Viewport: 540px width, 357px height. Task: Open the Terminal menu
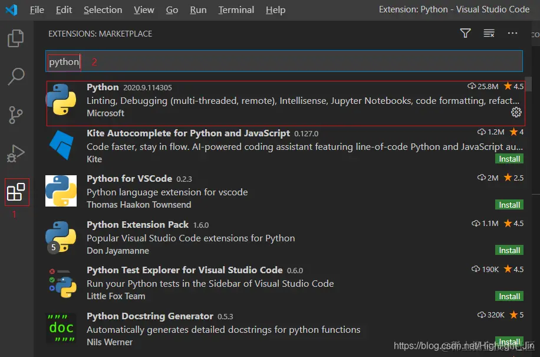(x=236, y=9)
